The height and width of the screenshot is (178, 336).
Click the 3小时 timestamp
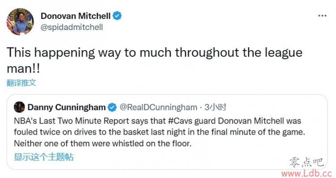coord(215,107)
